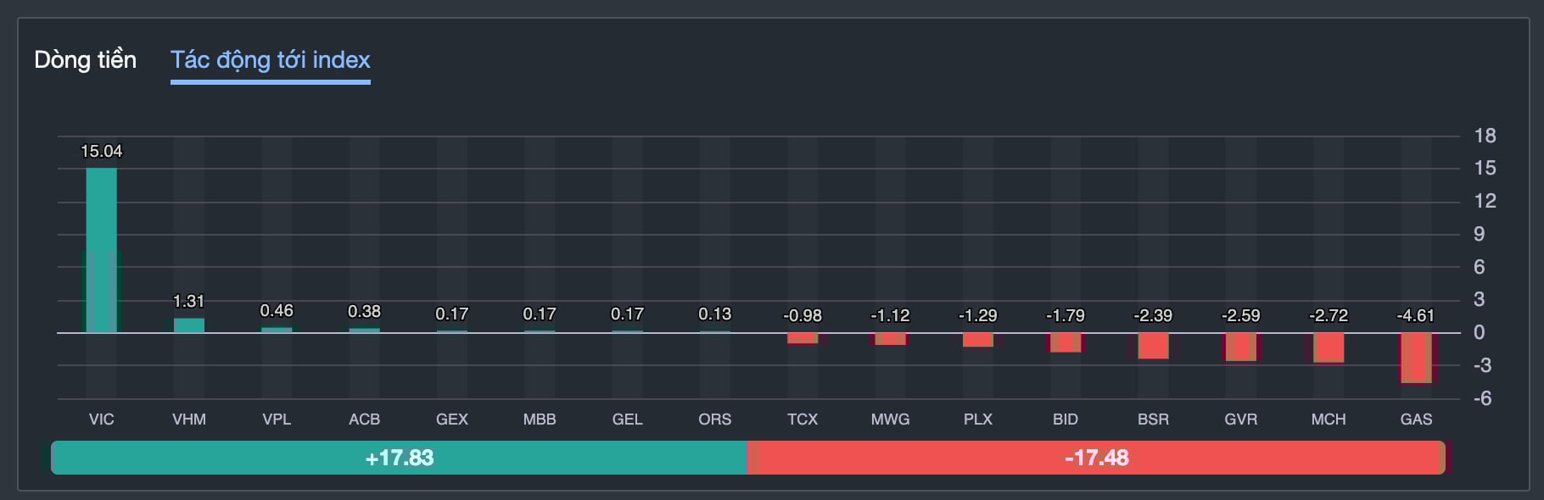This screenshot has height=500, width=1544.
Task: Click the MBB ticker label
Action: point(540,419)
